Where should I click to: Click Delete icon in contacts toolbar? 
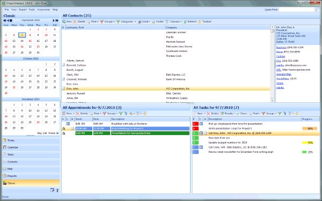[75, 22]
